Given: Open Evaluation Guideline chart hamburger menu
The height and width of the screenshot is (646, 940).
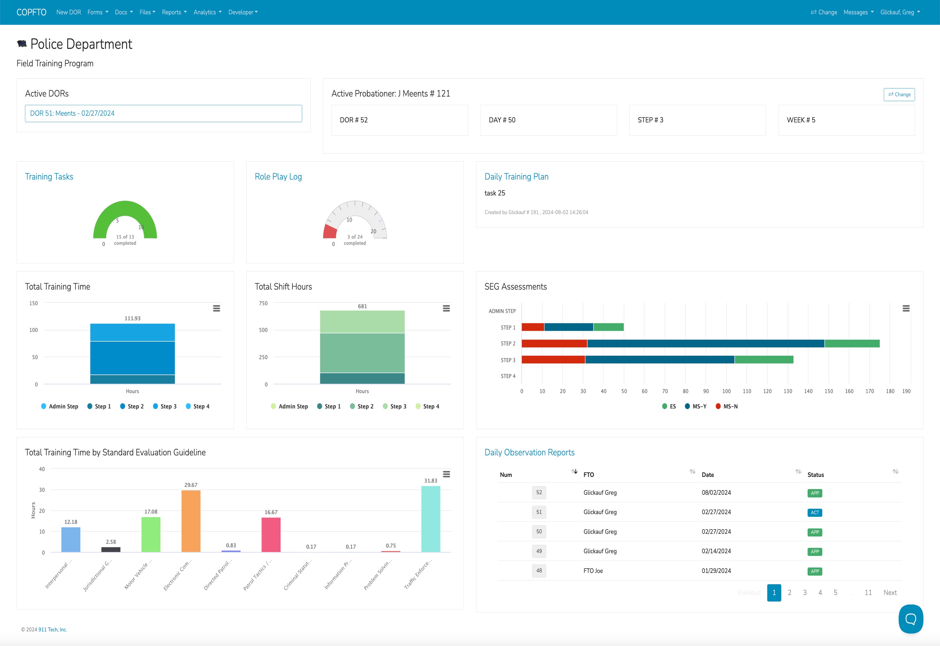Looking at the screenshot, I should pos(446,474).
